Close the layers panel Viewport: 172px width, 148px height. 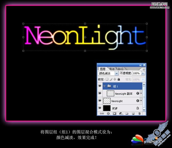click(144, 65)
